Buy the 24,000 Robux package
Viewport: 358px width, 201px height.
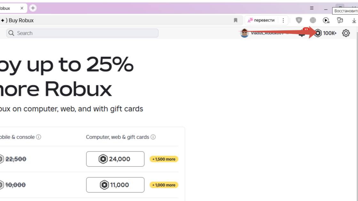pyautogui.click(x=115, y=159)
